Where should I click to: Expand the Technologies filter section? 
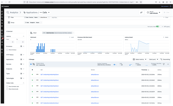coord(24,78)
